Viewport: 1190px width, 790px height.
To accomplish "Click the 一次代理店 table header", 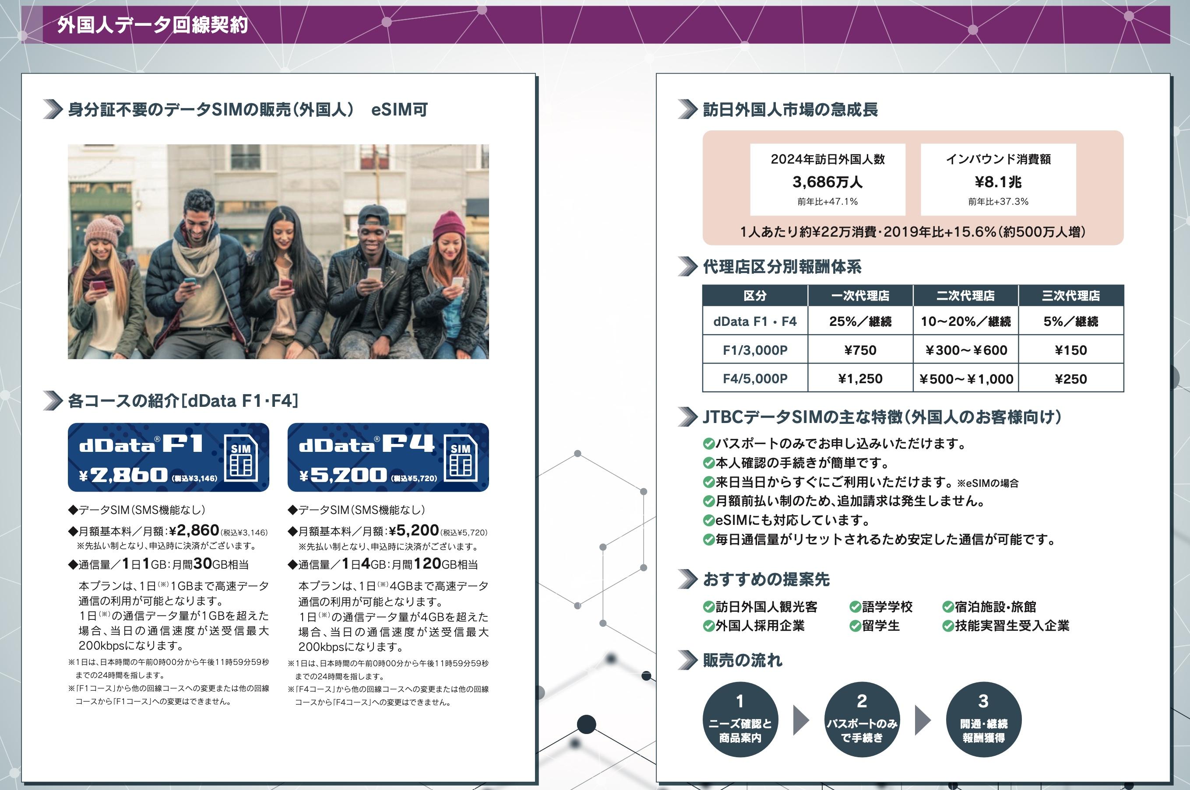I will point(861,295).
